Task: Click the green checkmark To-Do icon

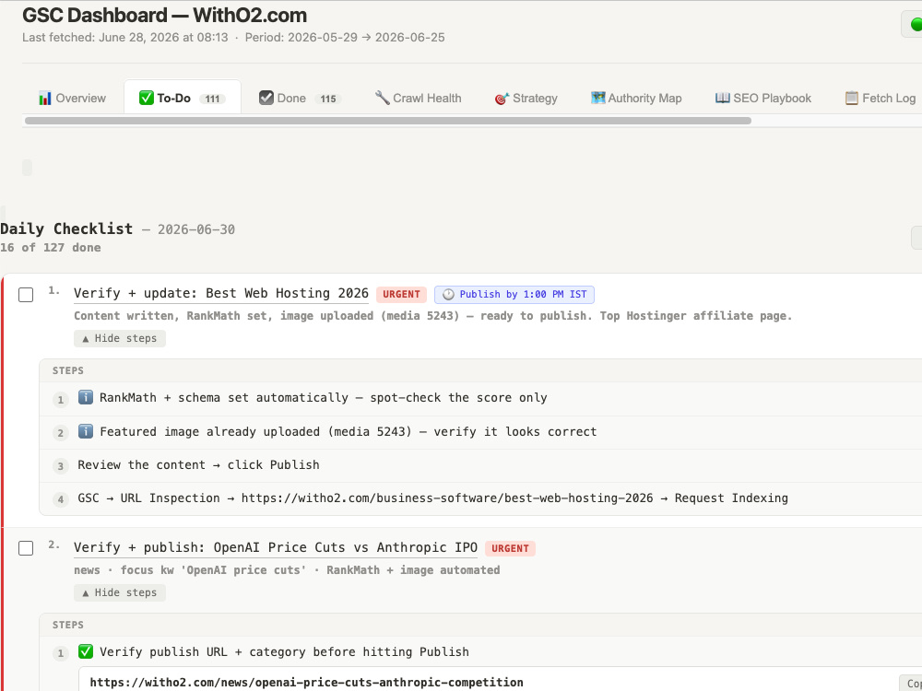Action: tap(147, 98)
